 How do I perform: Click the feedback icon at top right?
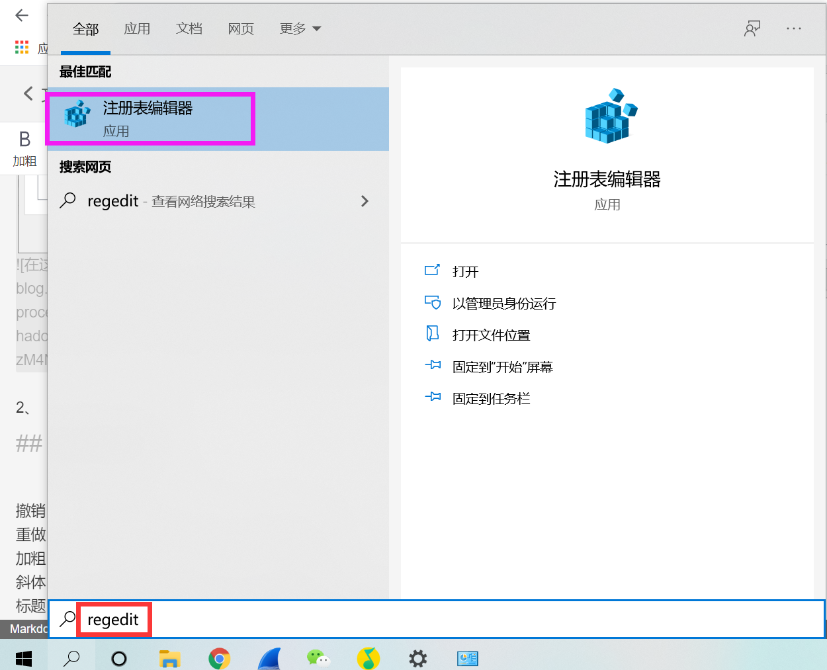(x=752, y=28)
